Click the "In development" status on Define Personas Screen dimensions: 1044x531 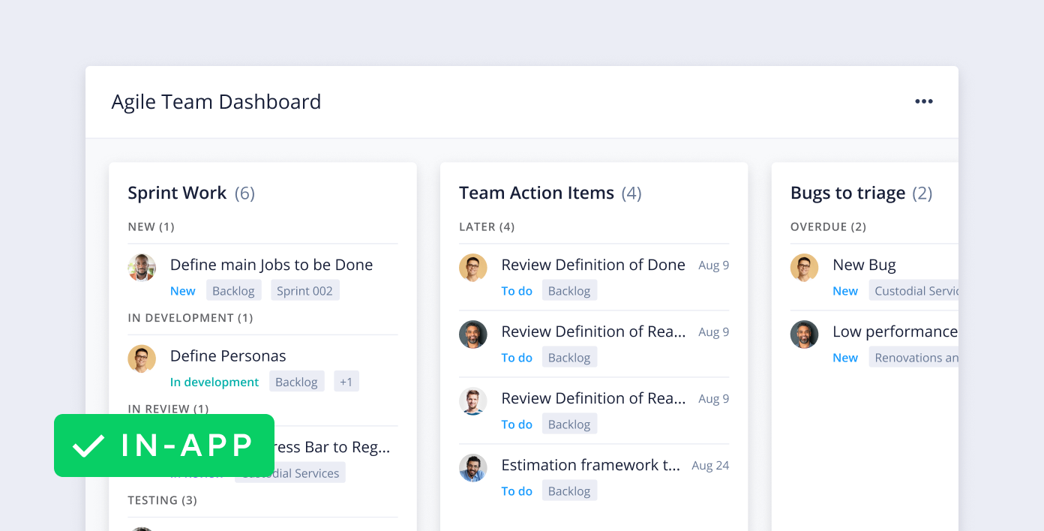pyautogui.click(x=214, y=382)
